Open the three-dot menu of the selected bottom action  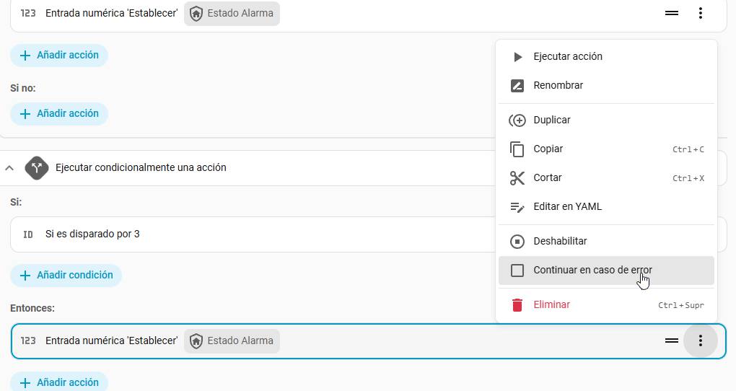[700, 341]
